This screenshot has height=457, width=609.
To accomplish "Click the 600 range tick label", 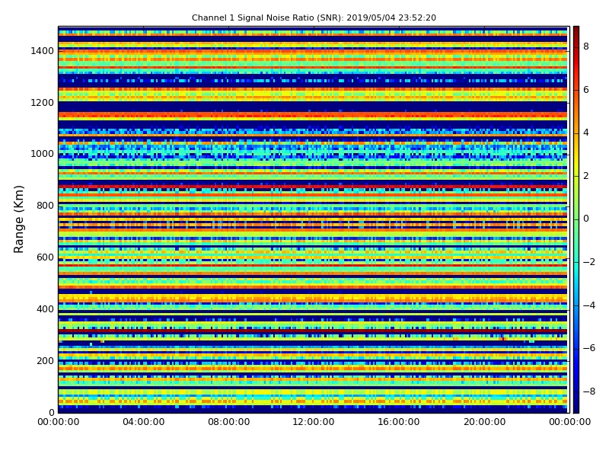I will [45, 257].
